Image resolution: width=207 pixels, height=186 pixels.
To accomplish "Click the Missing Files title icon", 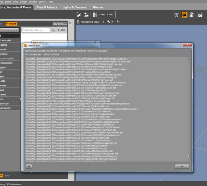I will click(25, 46).
